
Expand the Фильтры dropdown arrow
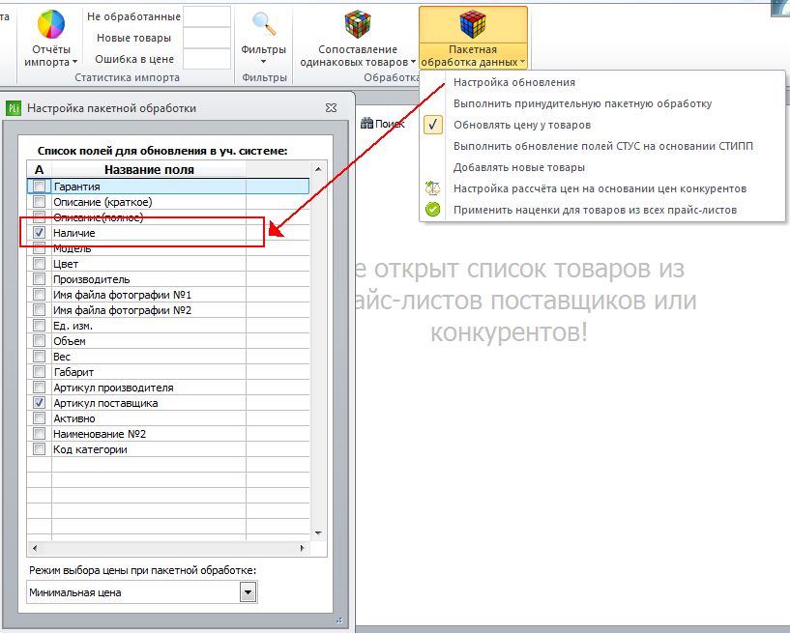coord(264,62)
